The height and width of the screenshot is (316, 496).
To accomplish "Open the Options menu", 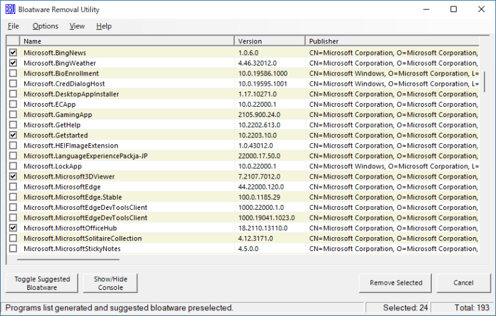I will pyautogui.click(x=45, y=26).
